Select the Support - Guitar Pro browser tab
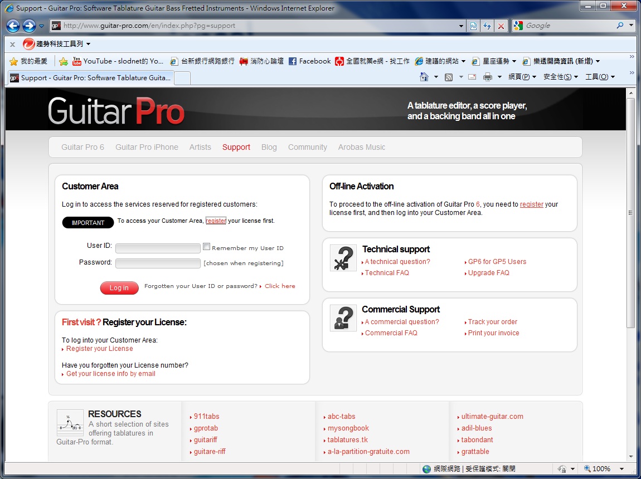This screenshot has height=479, width=641. click(x=91, y=77)
